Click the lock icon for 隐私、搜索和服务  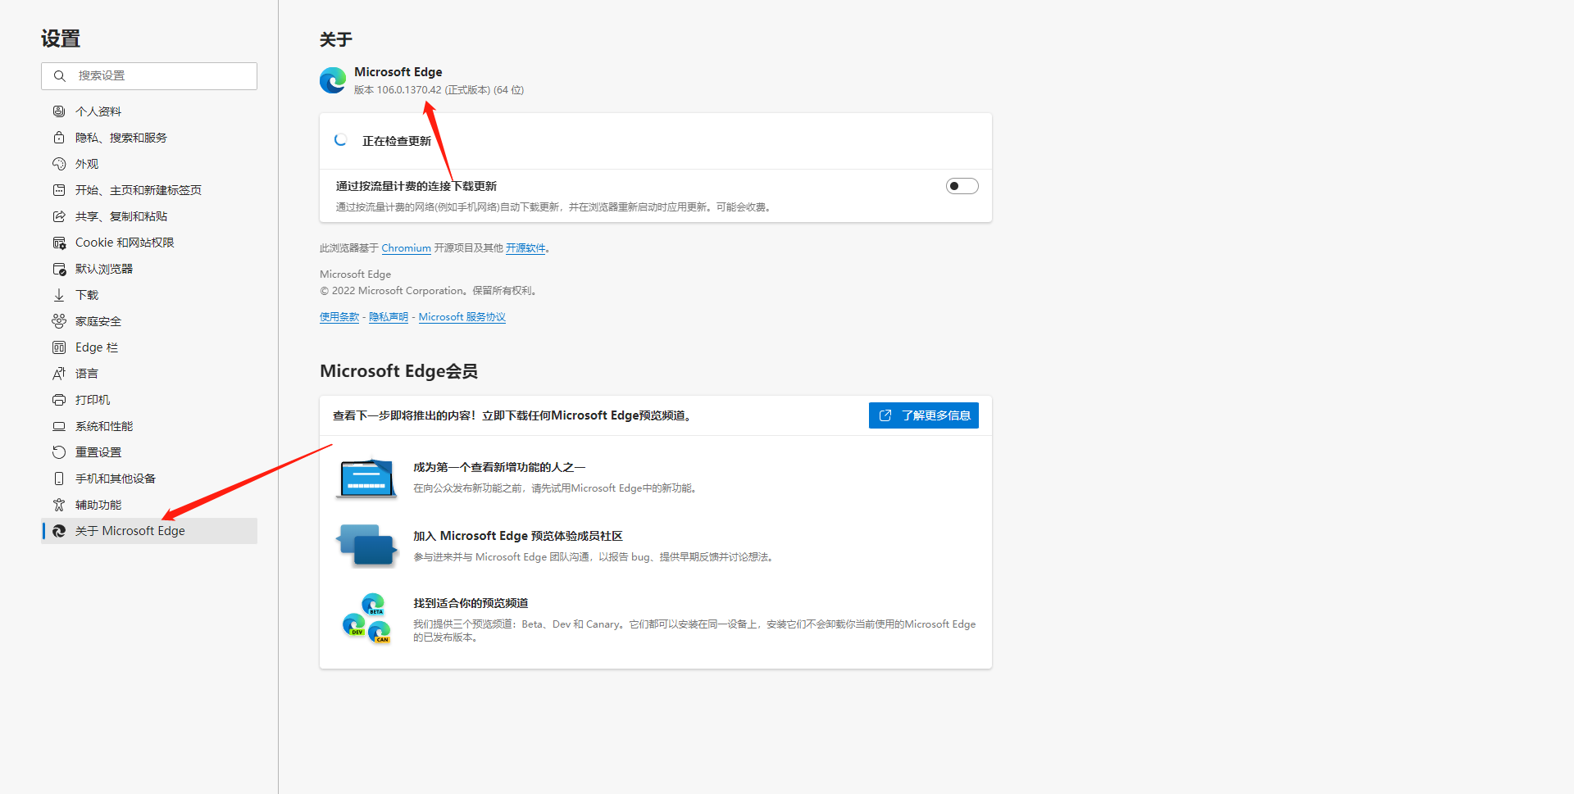tap(59, 138)
